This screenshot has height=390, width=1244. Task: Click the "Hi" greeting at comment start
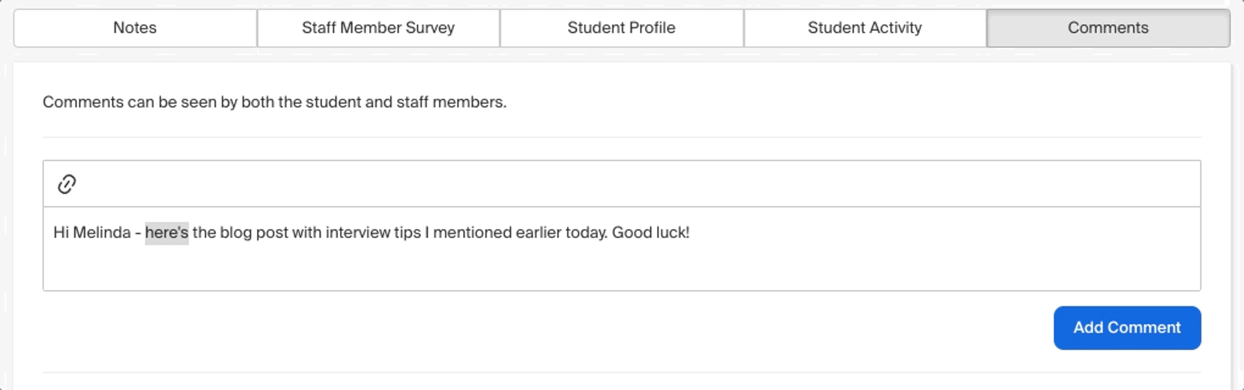coord(61,233)
